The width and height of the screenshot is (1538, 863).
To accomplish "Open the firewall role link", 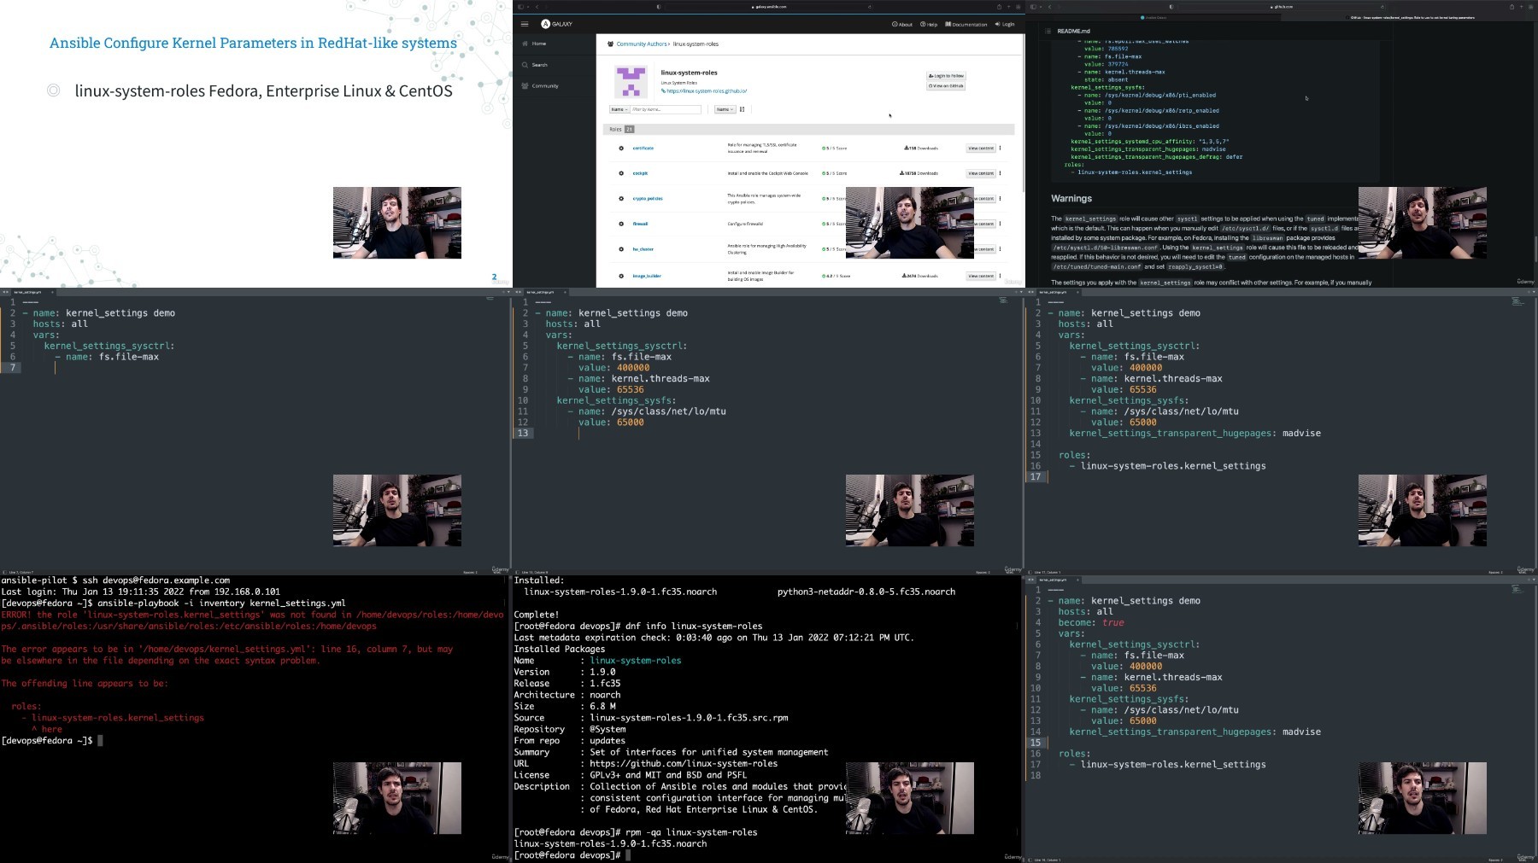I will pos(640,224).
